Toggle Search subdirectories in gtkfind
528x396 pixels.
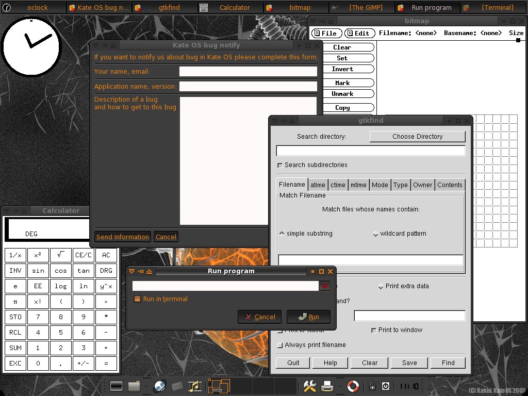point(280,165)
